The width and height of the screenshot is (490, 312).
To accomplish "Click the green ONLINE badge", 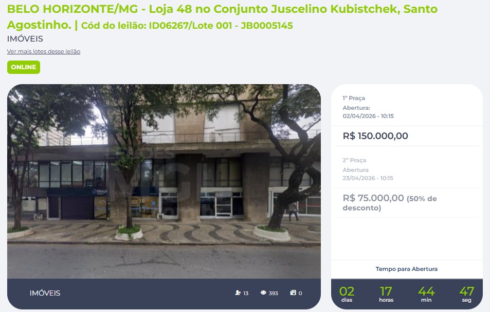I will pos(24,67).
